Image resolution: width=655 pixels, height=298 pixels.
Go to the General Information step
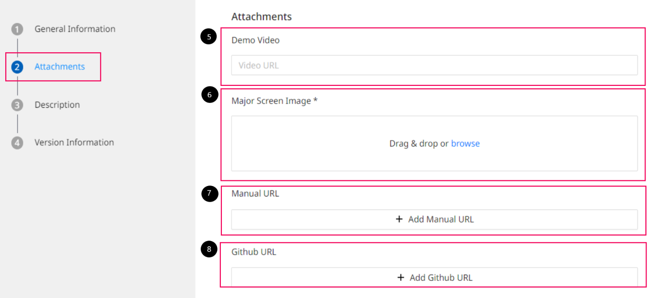click(x=75, y=29)
